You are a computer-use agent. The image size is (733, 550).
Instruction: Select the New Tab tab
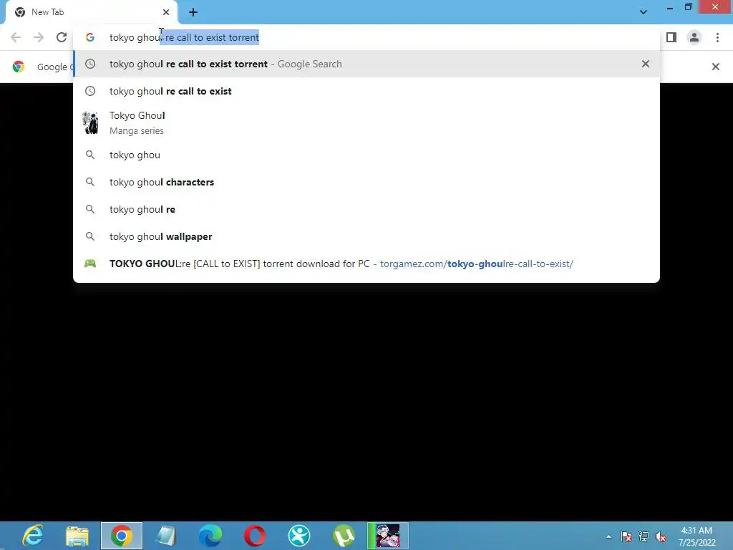pos(92,12)
